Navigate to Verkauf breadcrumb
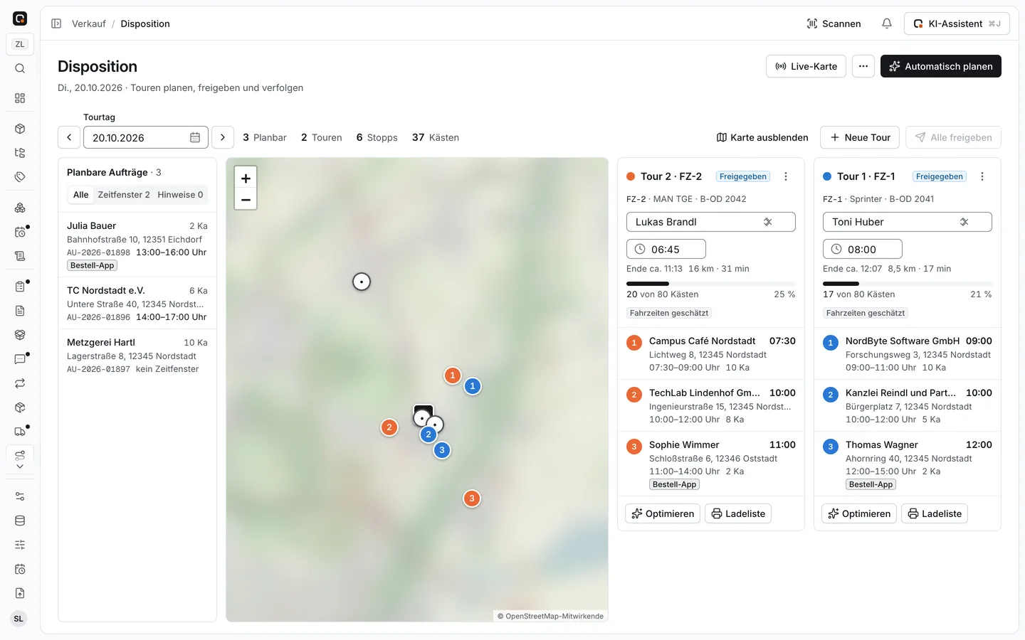The width and height of the screenshot is (1025, 640). [89, 23]
